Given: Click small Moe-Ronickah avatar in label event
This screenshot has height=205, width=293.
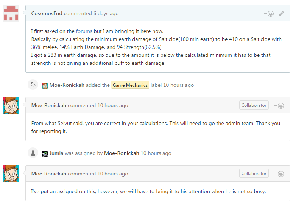Looking at the screenshot, I should click(45, 85).
